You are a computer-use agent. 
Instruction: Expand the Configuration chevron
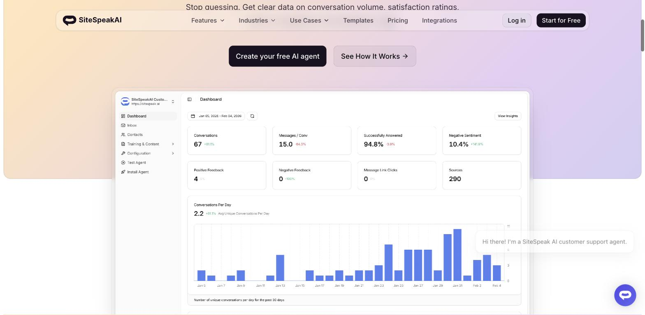pyautogui.click(x=173, y=153)
